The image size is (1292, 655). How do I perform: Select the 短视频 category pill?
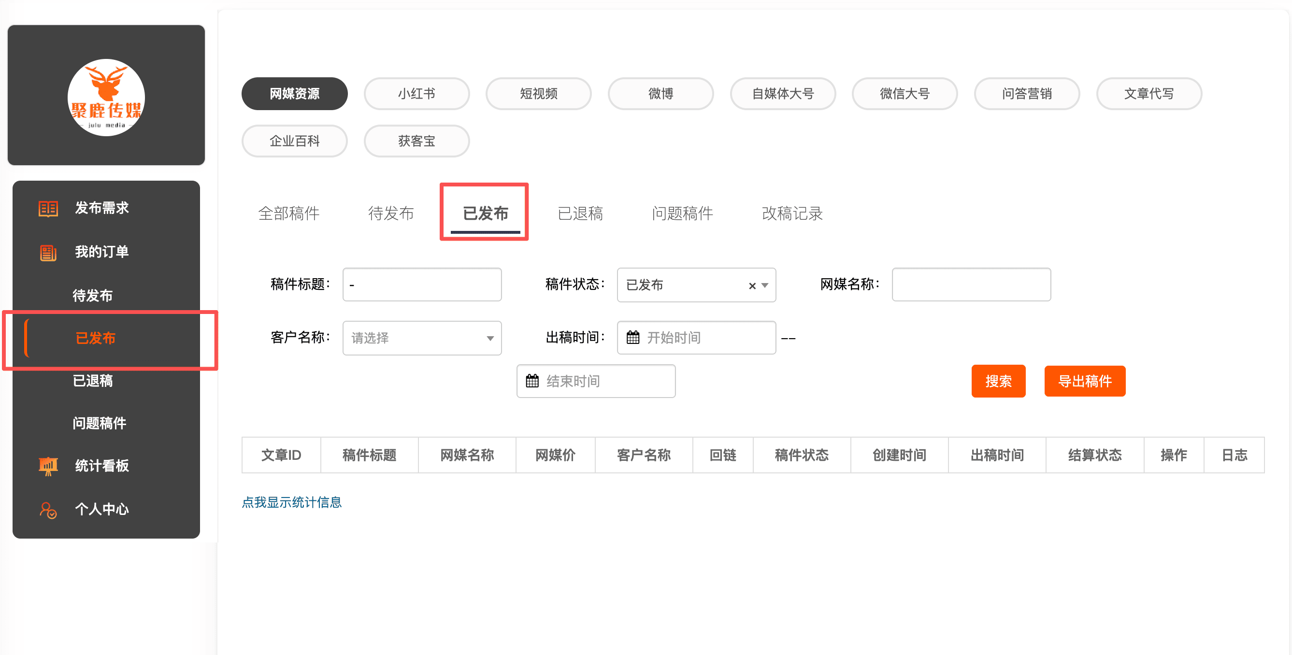tap(538, 94)
